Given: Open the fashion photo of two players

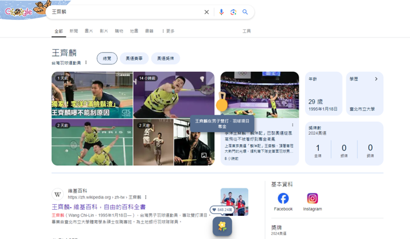Looking at the screenshot, I should tap(154, 142).
